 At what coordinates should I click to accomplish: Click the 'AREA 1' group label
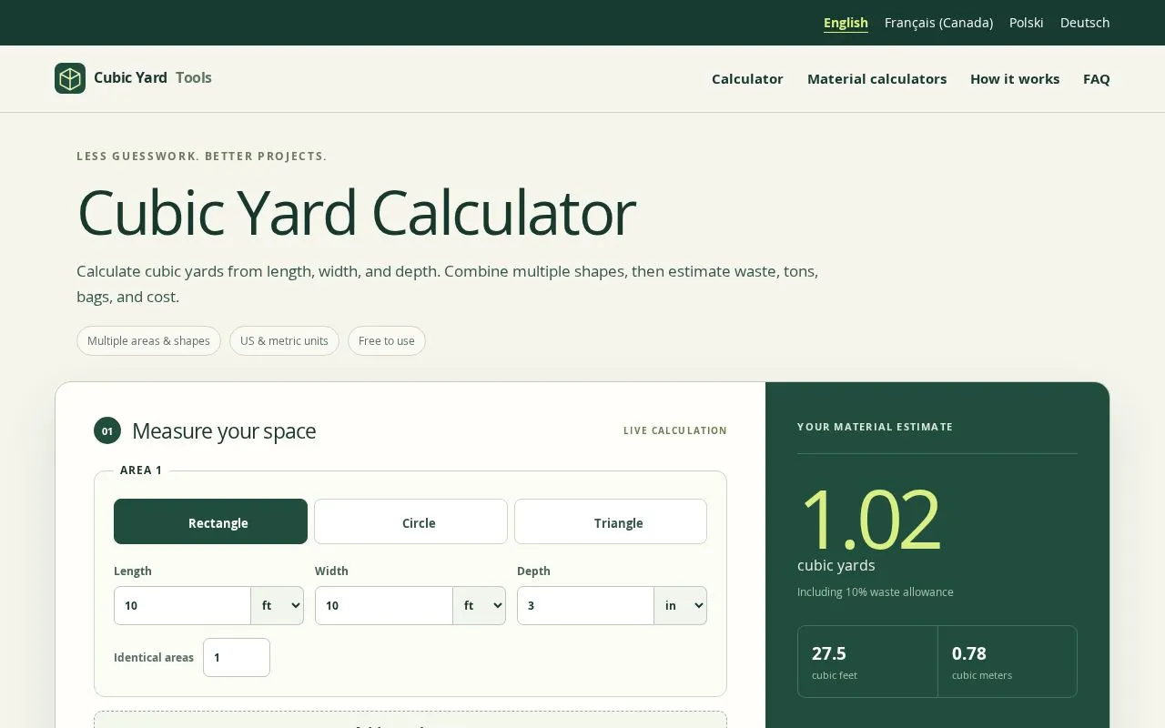[141, 470]
